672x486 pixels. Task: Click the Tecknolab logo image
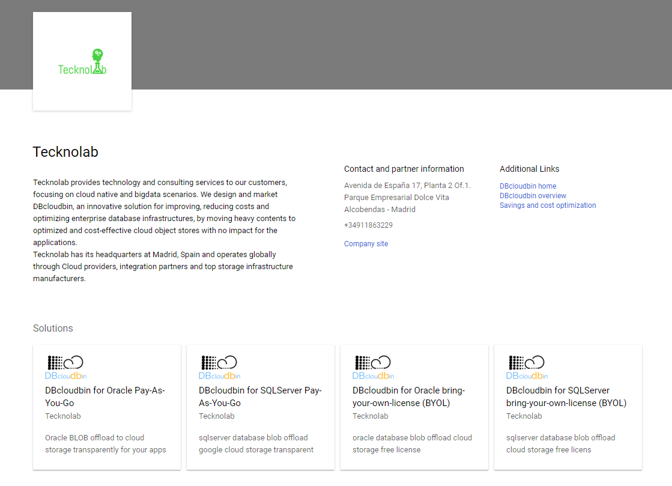pos(82,62)
